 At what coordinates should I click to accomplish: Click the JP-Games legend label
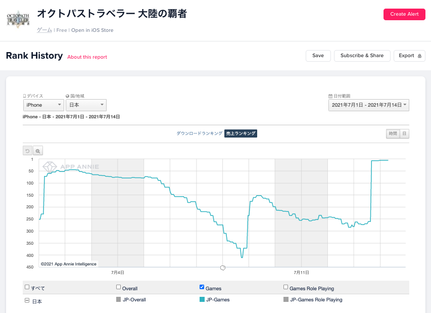click(x=218, y=299)
